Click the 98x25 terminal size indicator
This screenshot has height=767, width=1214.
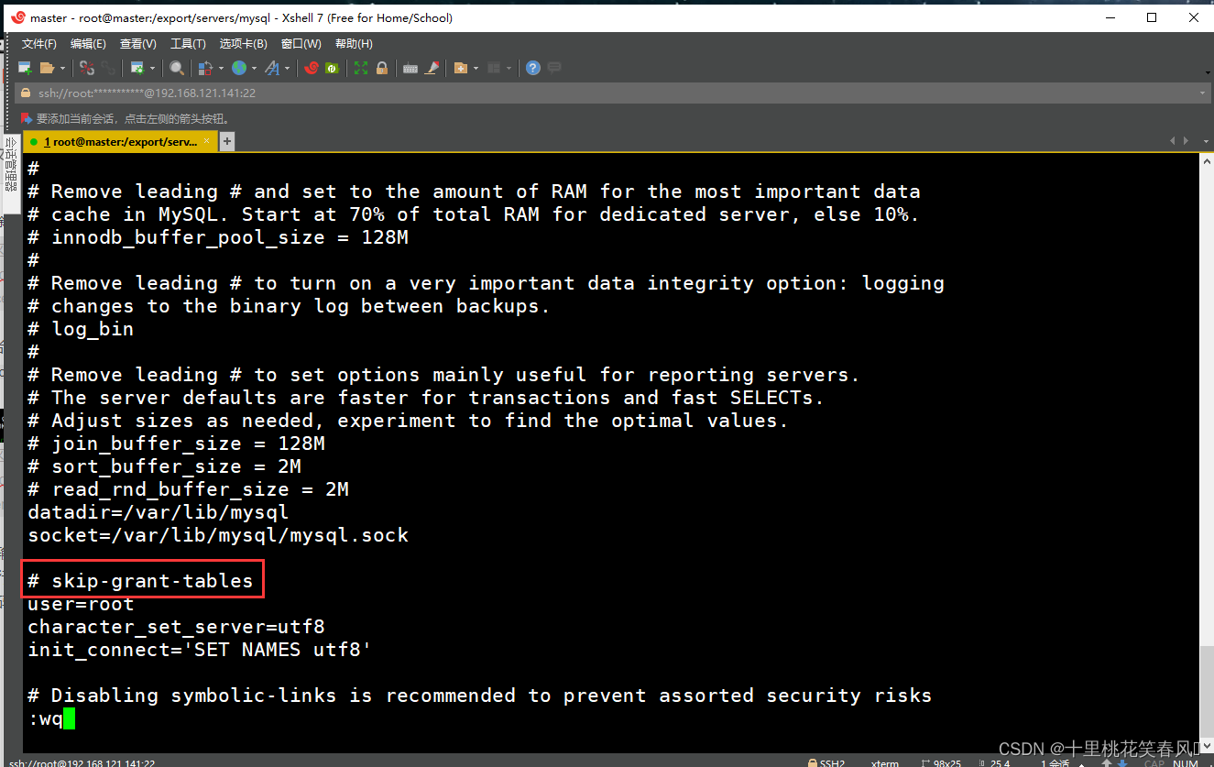pyautogui.click(x=941, y=762)
